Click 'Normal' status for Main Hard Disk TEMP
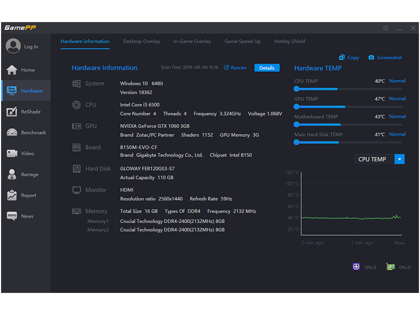420x315 pixels. coord(397,134)
